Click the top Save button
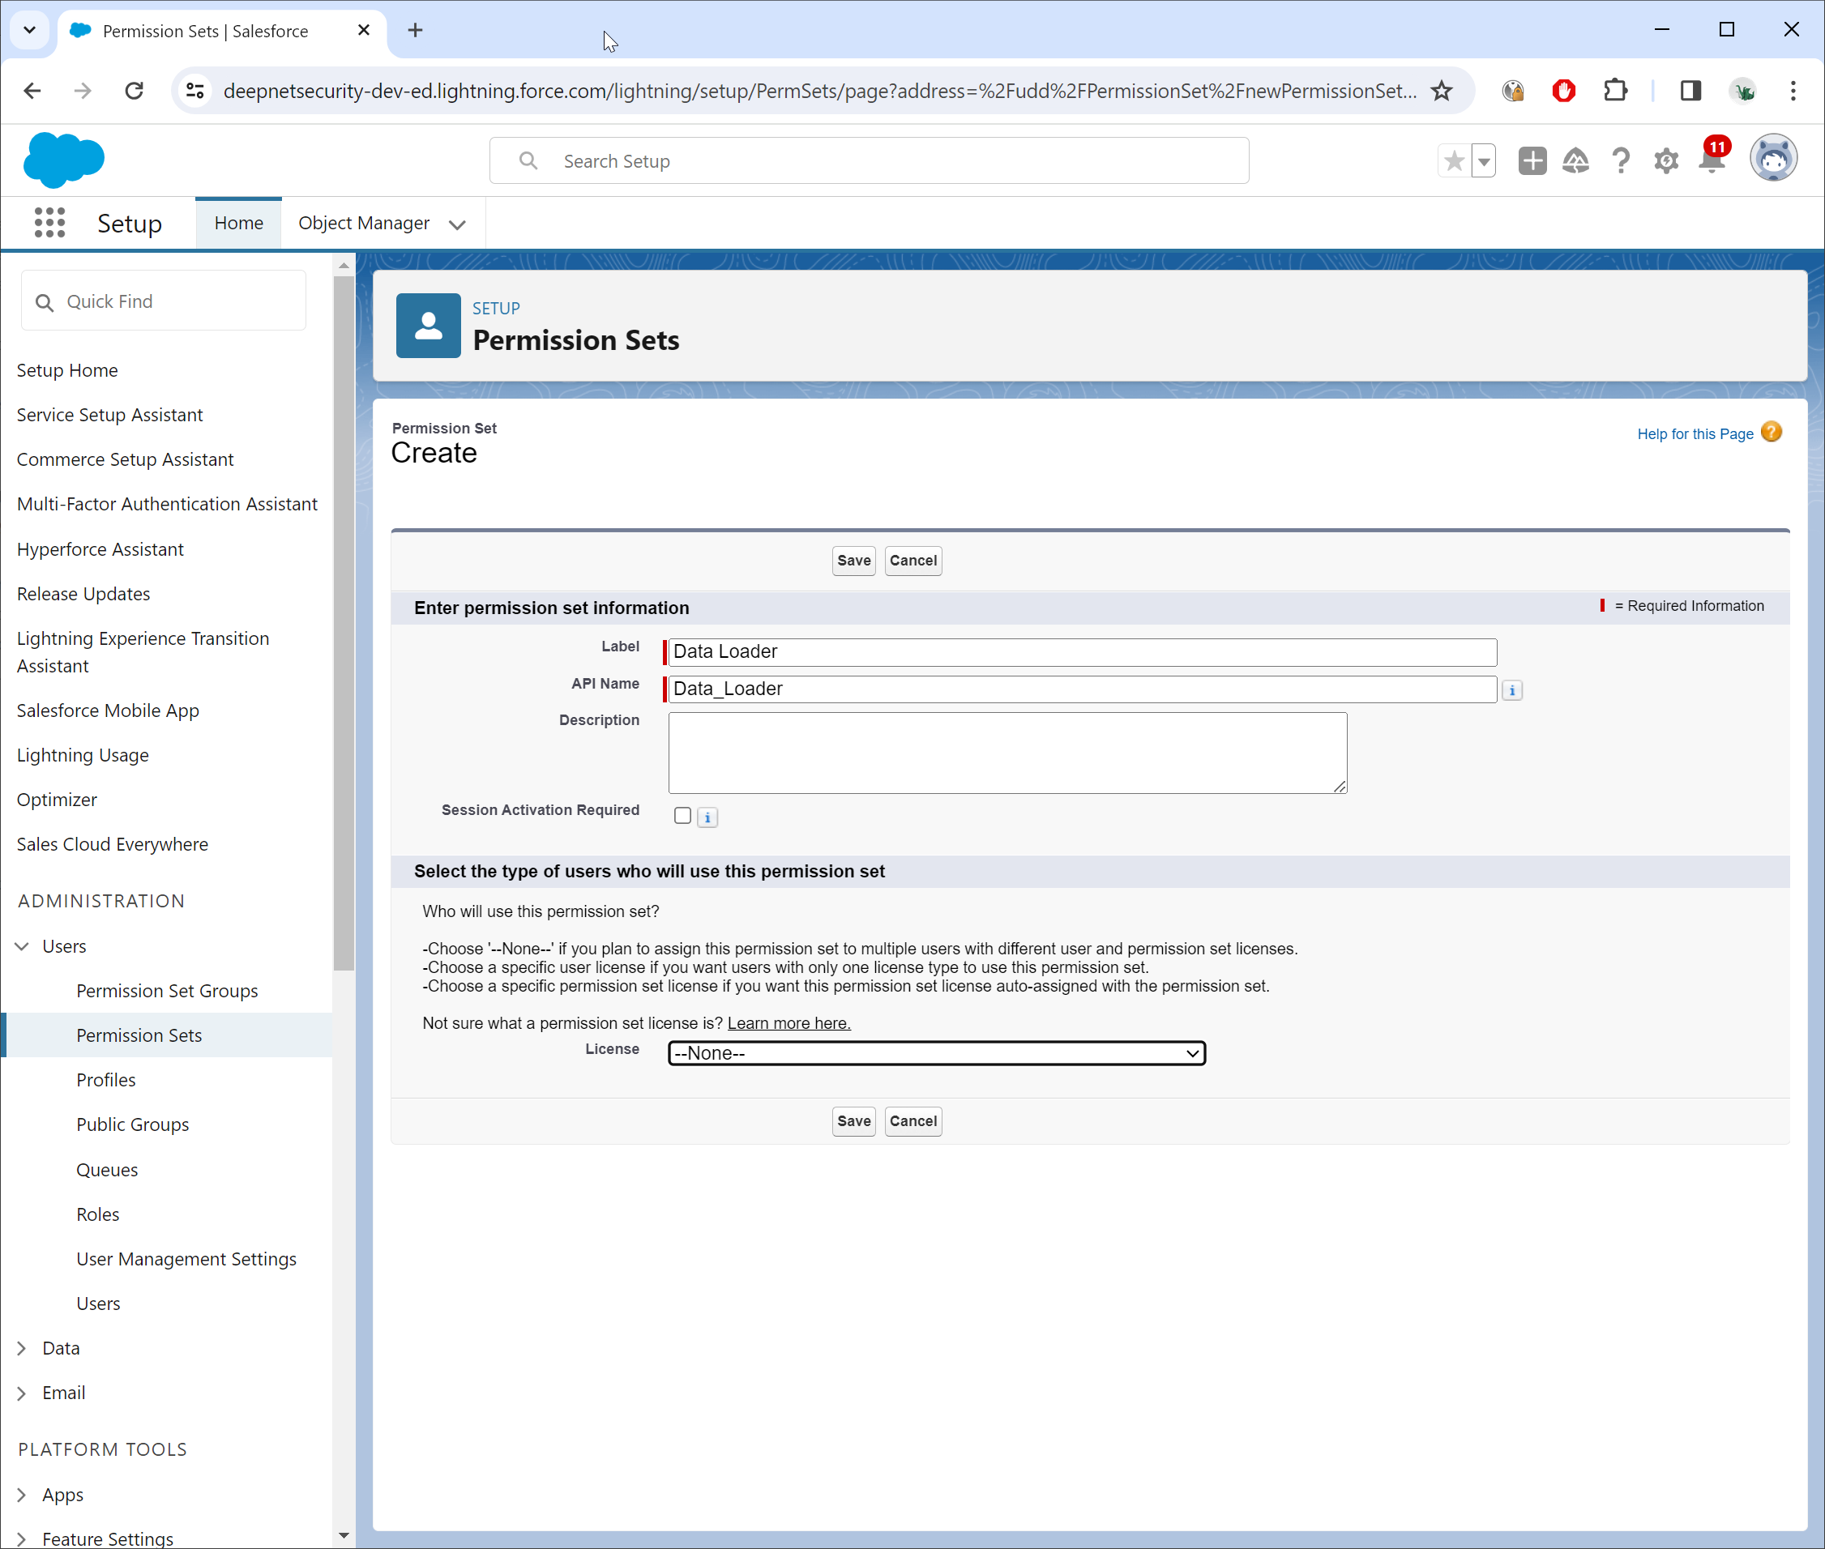This screenshot has width=1825, height=1549. [x=853, y=561]
